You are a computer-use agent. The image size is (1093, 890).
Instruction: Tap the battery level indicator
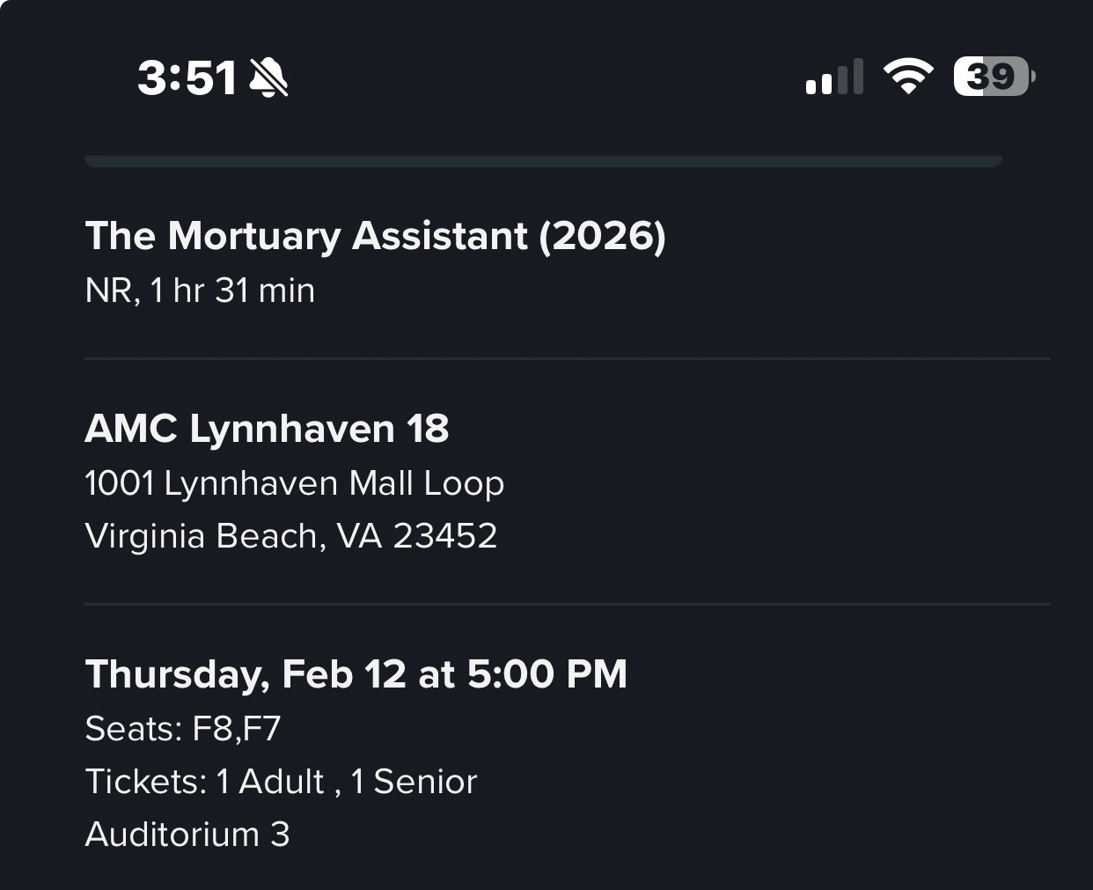coord(994,77)
